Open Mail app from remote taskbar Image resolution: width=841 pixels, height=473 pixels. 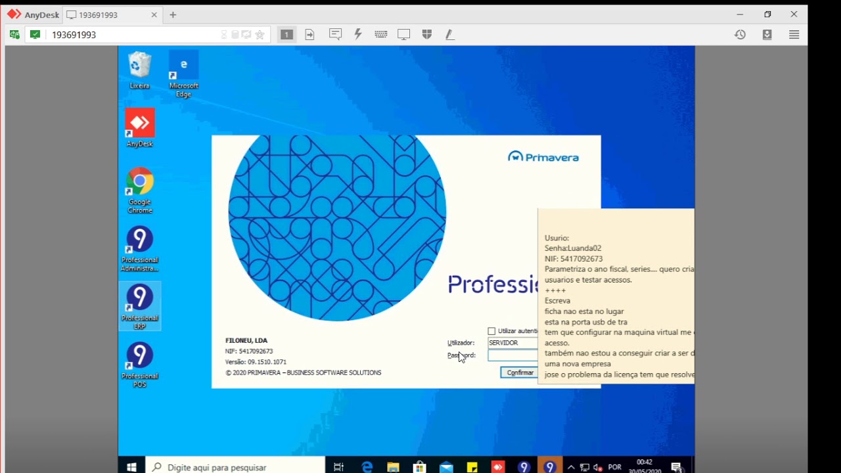(446, 467)
